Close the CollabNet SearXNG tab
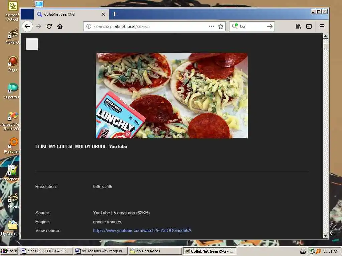 103,14
